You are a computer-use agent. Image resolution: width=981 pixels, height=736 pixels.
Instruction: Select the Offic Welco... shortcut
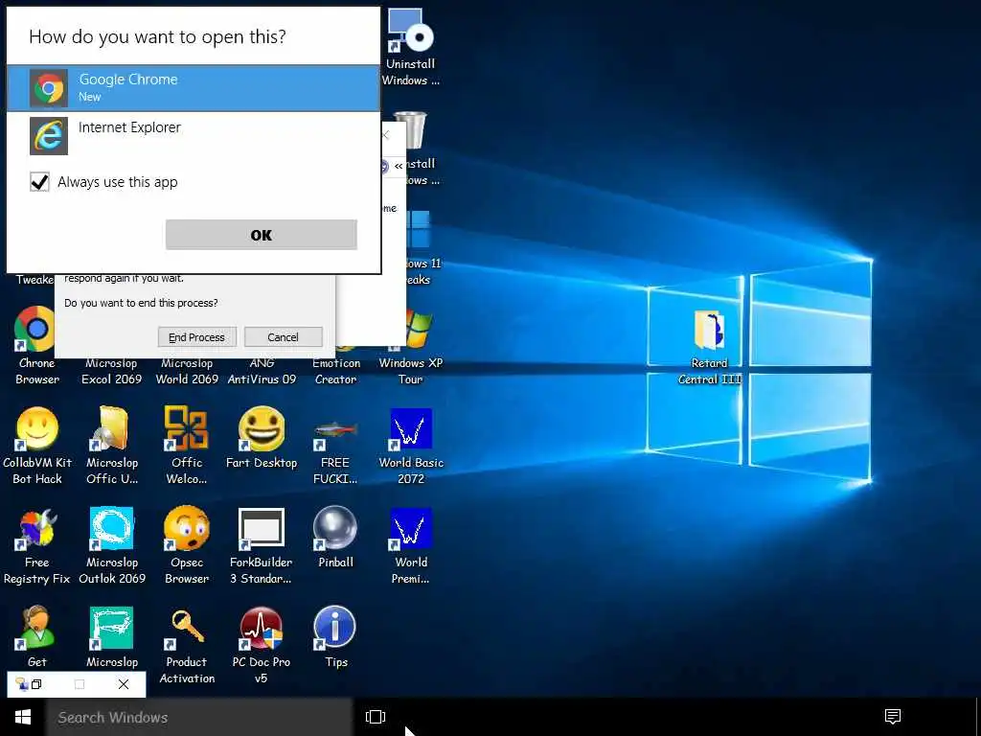coord(187,445)
